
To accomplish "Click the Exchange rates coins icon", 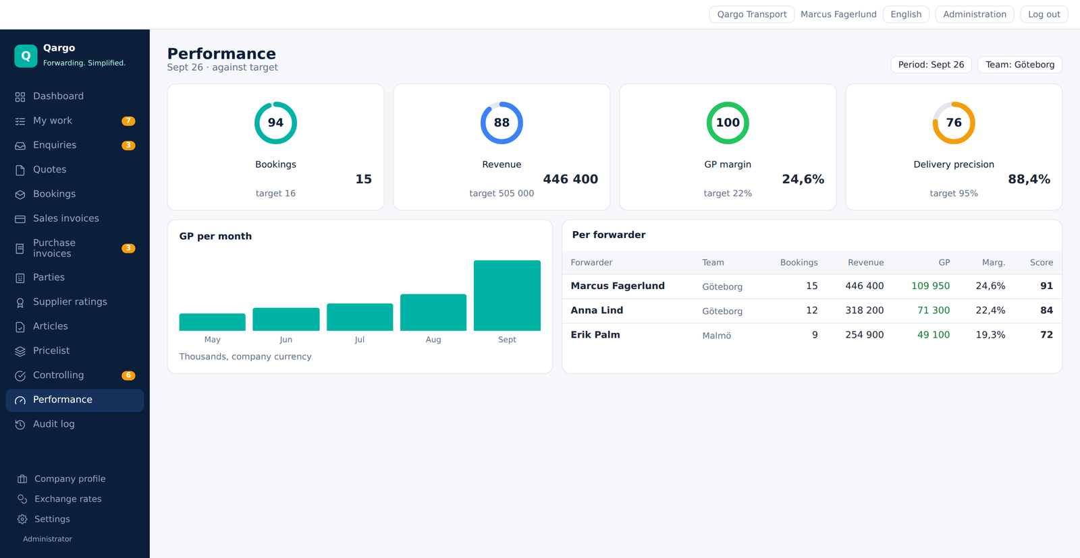I will (22, 499).
